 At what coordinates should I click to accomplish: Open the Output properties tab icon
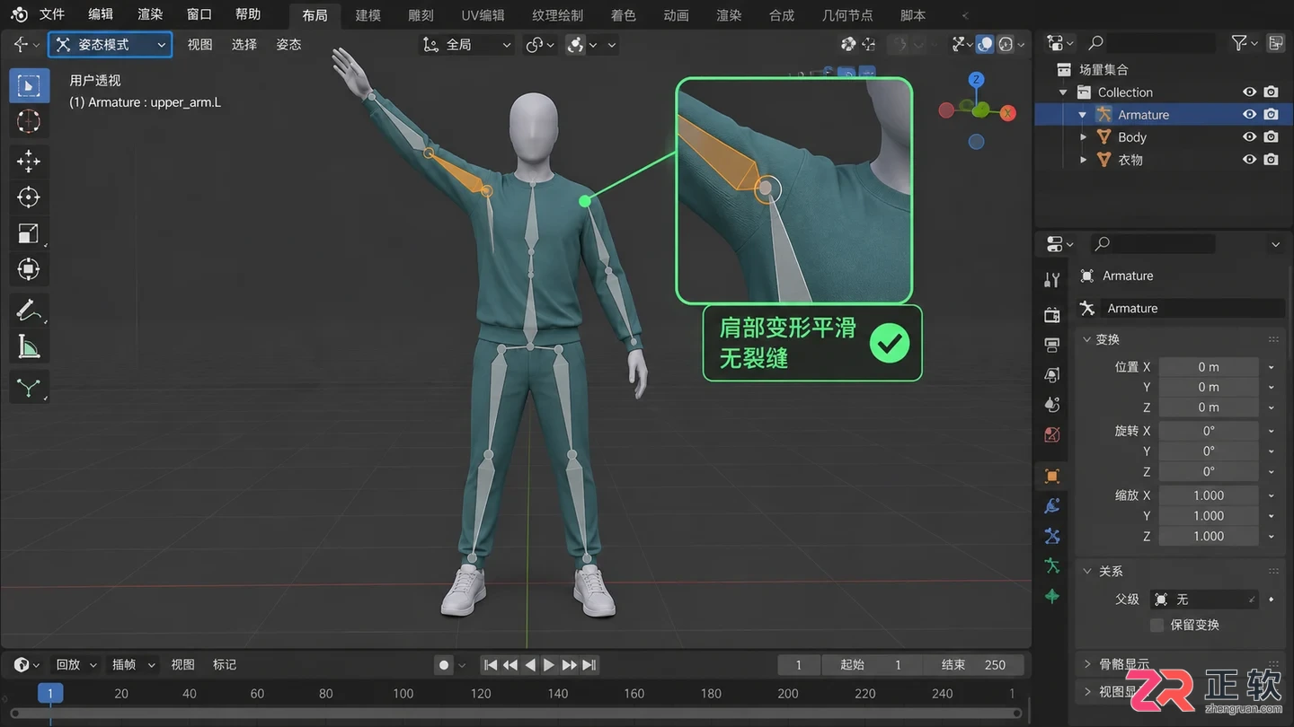[x=1052, y=345]
